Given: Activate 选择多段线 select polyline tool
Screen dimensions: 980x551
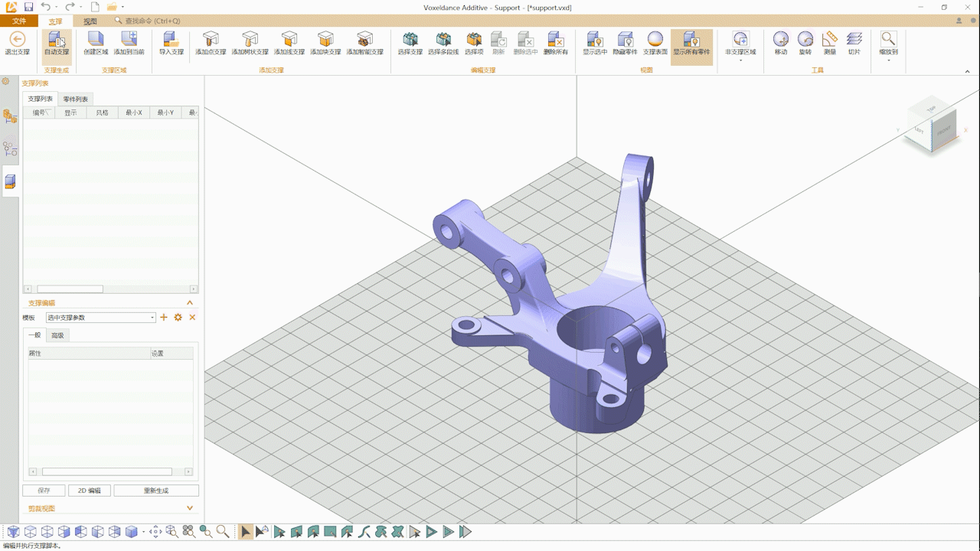Looking at the screenshot, I should pyautogui.click(x=443, y=44).
